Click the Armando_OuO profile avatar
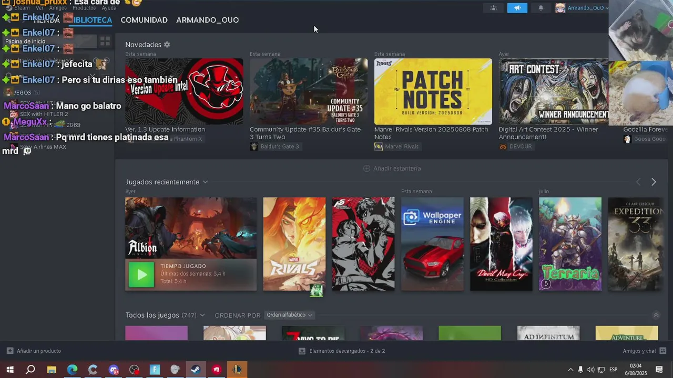This screenshot has height=378, width=673. click(x=560, y=8)
